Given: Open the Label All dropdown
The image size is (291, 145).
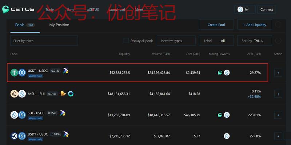Looking at the screenshot, I should 216,41.
